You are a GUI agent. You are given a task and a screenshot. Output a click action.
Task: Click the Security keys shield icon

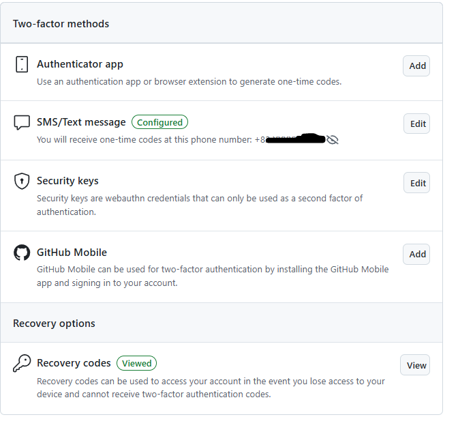(x=22, y=181)
